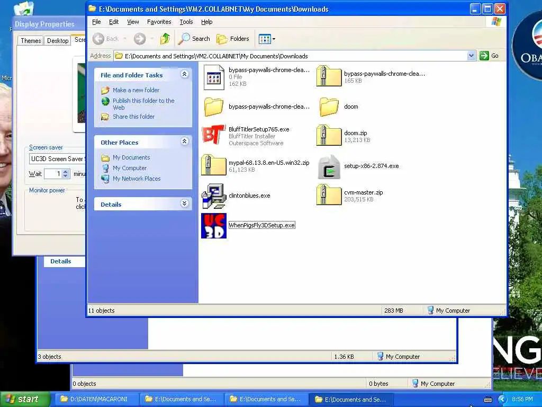Screen dimensions: 542x407
Task: Click the Wait minutes input field
Action: click(x=53, y=174)
